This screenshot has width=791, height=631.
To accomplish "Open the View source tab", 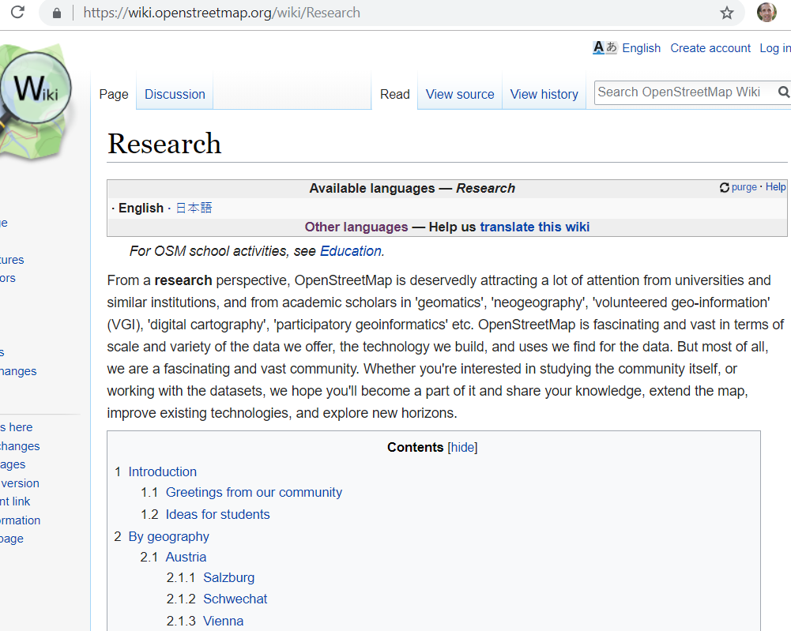I will (x=460, y=94).
